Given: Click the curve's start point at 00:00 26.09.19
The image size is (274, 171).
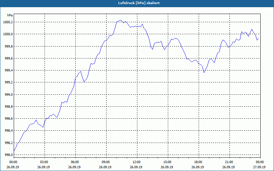Looking at the screenshot, I should 14,151.
